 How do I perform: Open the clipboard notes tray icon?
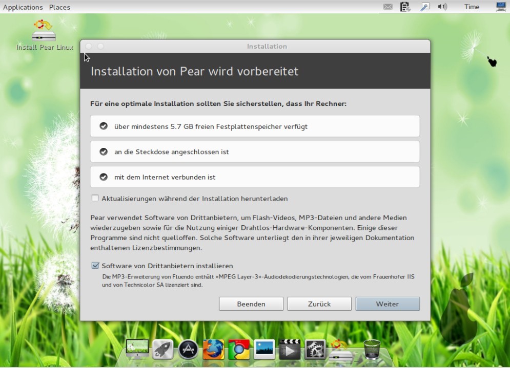pyautogui.click(x=405, y=7)
